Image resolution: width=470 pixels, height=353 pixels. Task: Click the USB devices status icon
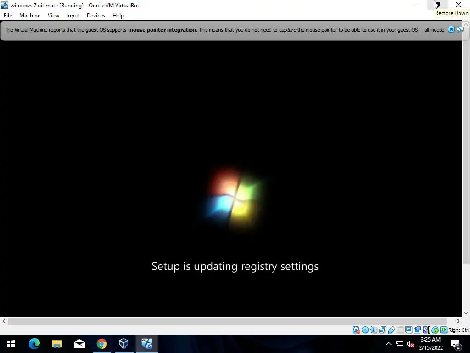pyautogui.click(x=391, y=330)
